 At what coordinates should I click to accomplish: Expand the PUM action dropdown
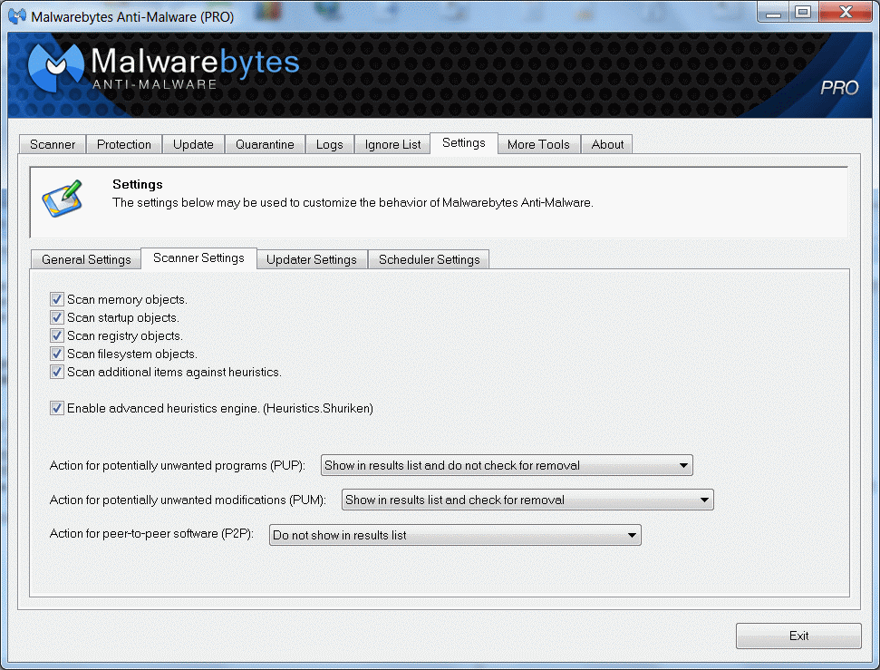tap(527, 500)
